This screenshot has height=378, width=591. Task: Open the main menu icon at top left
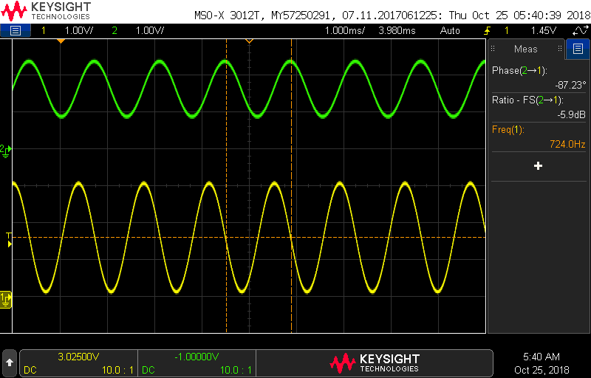tap(15, 30)
